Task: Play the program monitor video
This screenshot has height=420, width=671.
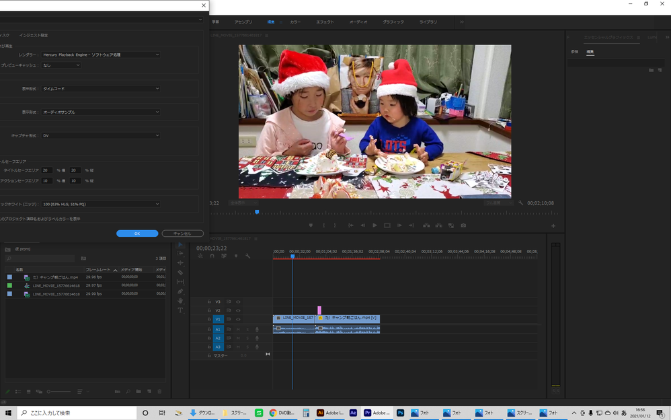Action: [x=375, y=225]
